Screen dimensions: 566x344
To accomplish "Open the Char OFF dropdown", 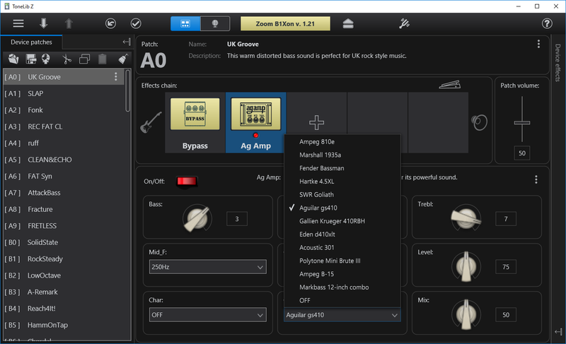I will pos(208,315).
